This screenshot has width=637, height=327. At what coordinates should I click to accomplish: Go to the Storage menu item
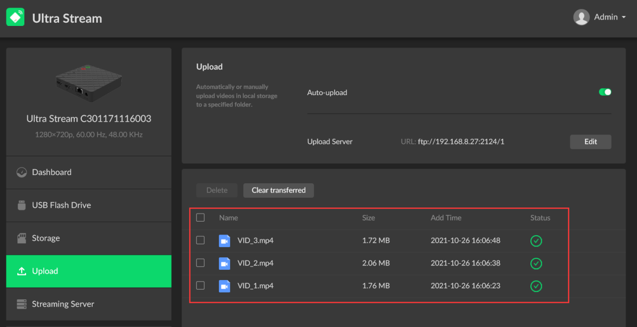pos(89,238)
